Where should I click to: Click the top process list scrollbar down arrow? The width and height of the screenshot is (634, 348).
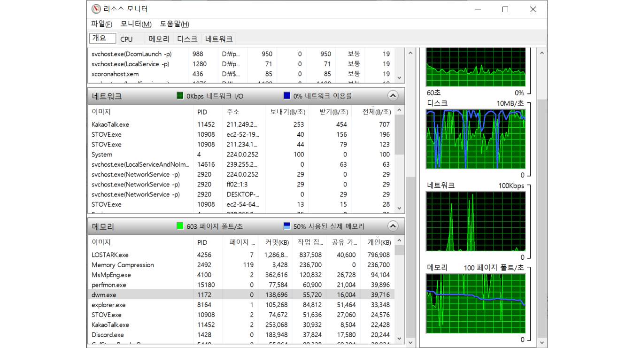point(400,78)
